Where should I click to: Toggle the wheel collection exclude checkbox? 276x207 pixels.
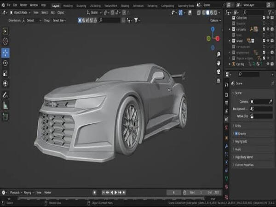(264, 41)
